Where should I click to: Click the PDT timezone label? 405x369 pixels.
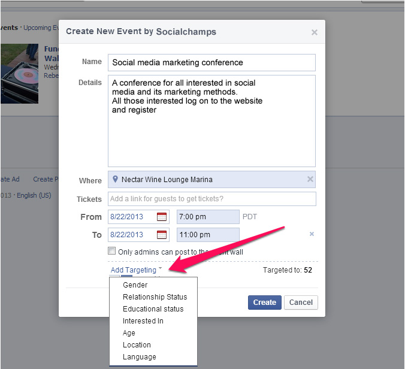pos(249,217)
